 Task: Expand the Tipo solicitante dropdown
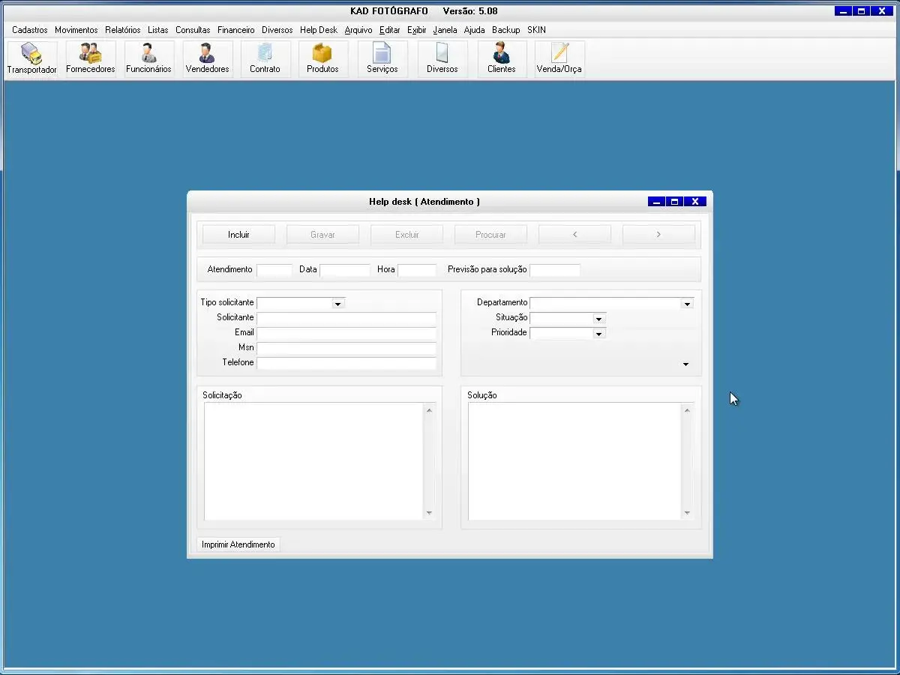337,304
